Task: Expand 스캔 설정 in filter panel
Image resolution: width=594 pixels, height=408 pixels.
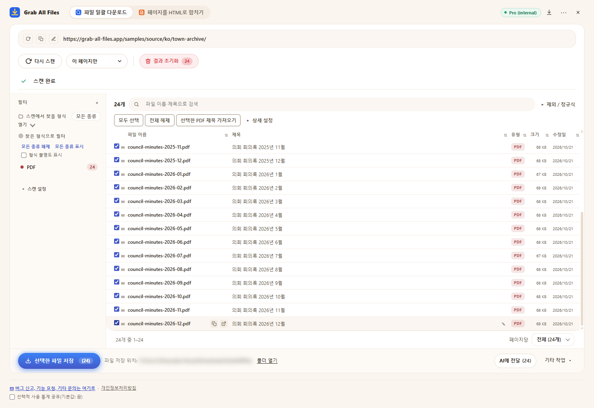Action: (x=34, y=189)
